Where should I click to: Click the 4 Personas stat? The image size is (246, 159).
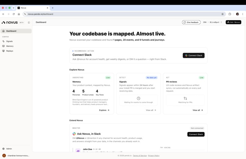pos(76,93)
